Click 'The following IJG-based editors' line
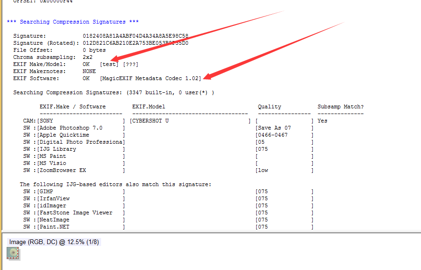Image resolution: width=421 pixels, height=270 pixels. tap(115, 184)
